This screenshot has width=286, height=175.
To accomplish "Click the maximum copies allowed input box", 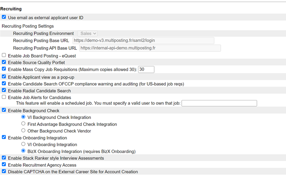I will (146, 70).
